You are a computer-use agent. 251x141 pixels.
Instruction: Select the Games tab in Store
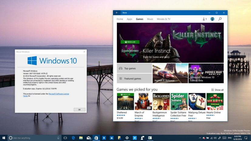[140, 19]
